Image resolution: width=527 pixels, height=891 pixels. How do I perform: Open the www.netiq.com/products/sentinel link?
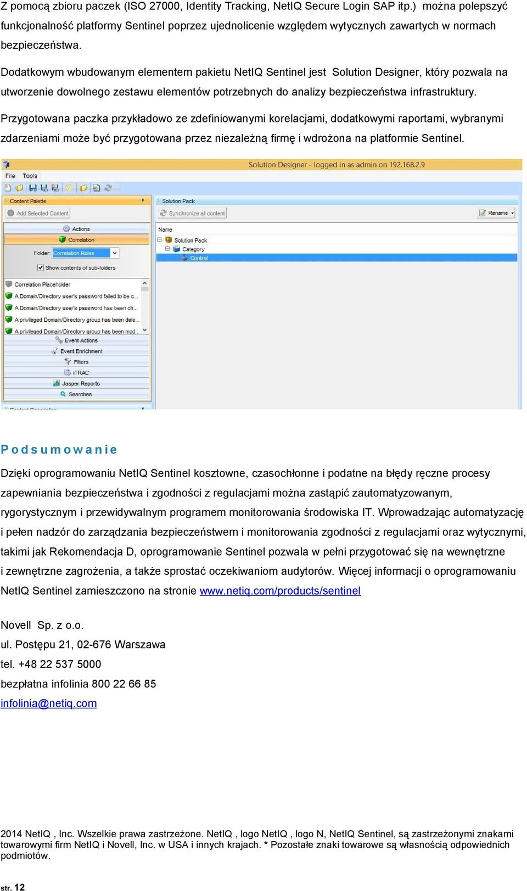280,591
